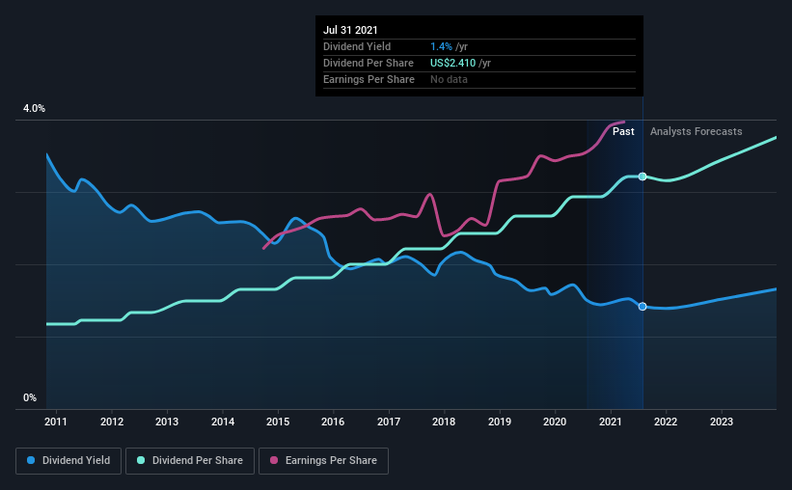The image size is (792, 490).
Task: Click the 2018 year label on the axis
Action: (x=444, y=422)
